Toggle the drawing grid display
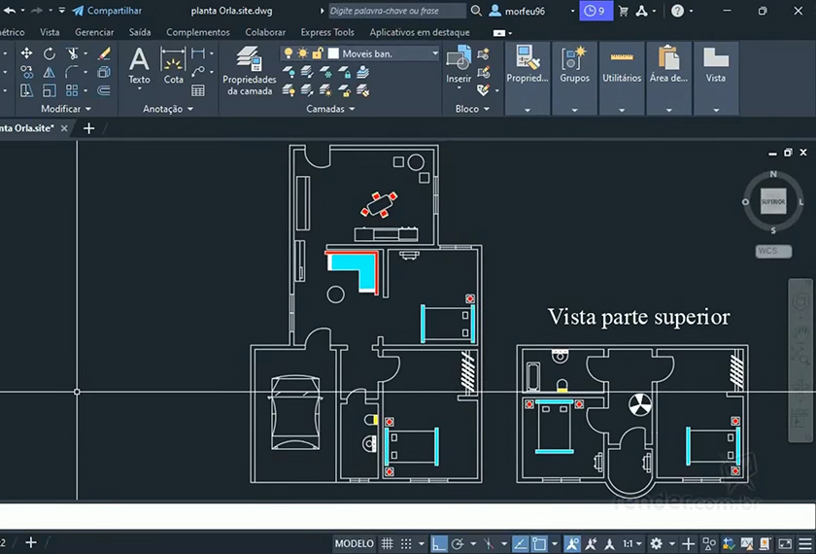The image size is (816, 554). pyautogui.click(x=387, y=543)
